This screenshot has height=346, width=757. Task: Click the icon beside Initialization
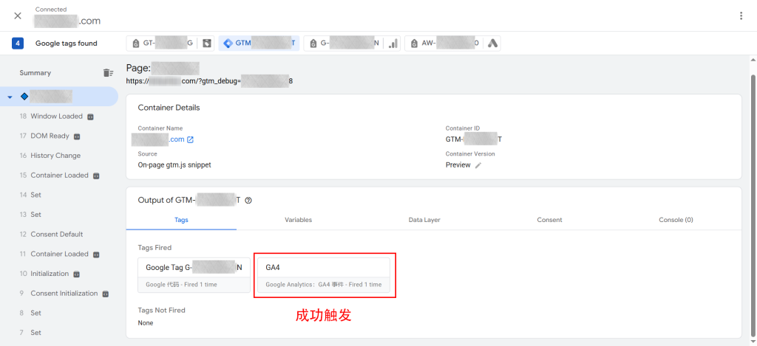76,274
